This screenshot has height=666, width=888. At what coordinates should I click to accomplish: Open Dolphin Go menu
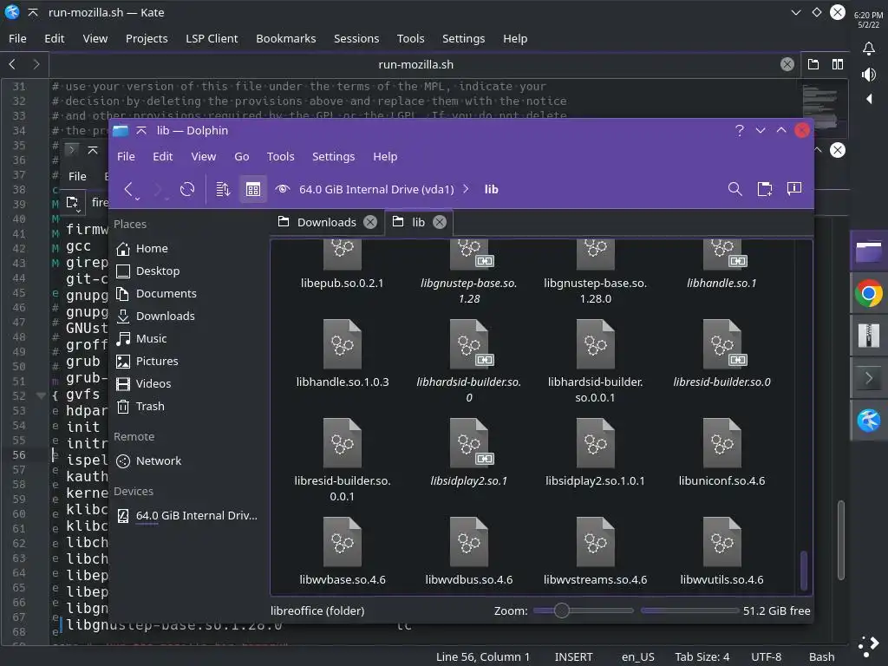[241, 156]
